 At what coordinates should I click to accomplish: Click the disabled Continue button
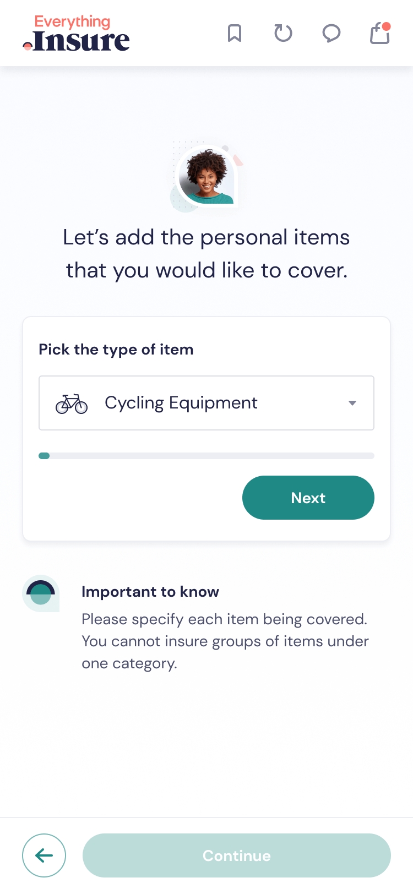[236, 855]
